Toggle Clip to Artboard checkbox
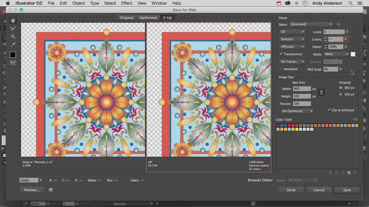 (x=329, y=110)
